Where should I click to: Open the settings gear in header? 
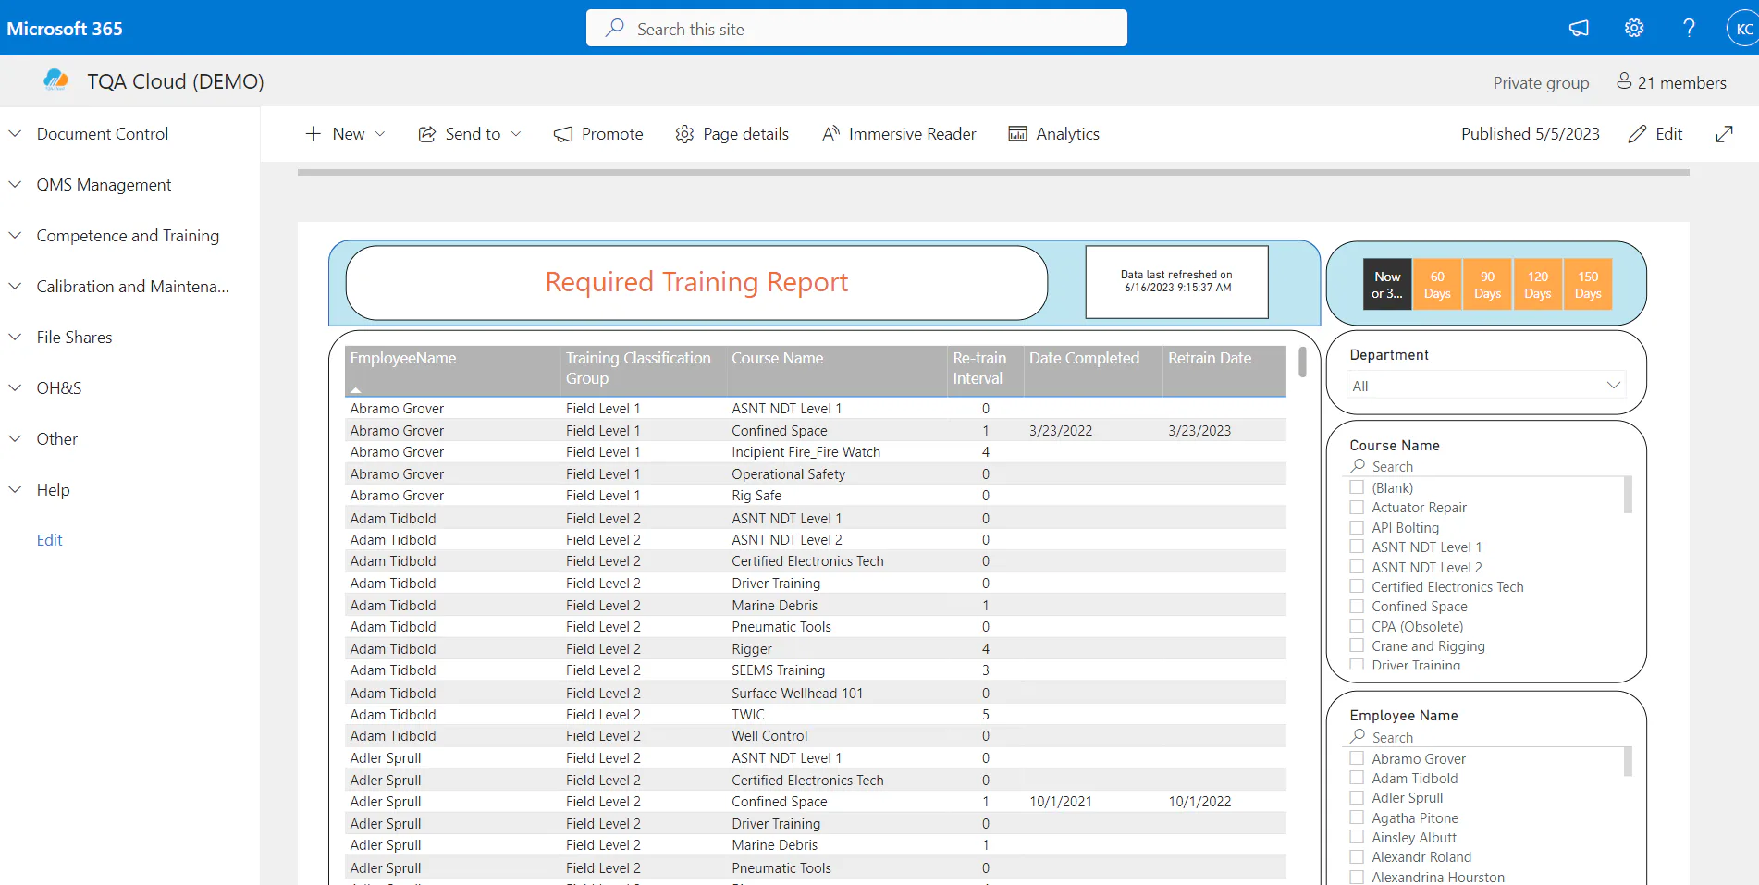pos(1634,29)
